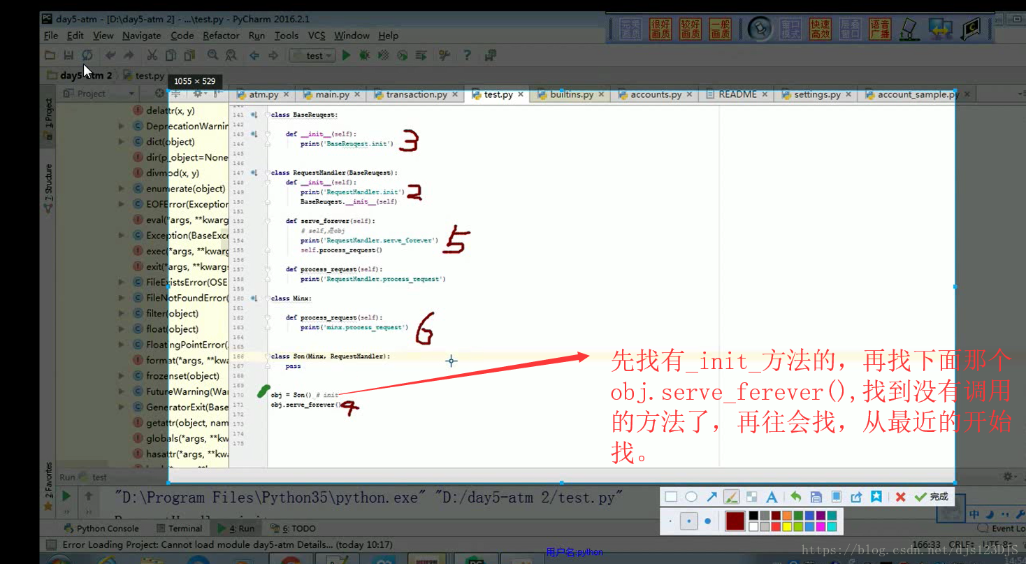This screenshot has width=1026, height=564.
Task: Select the ellipse shape tool in the screenshot toolbar
Action: [691, 497]
